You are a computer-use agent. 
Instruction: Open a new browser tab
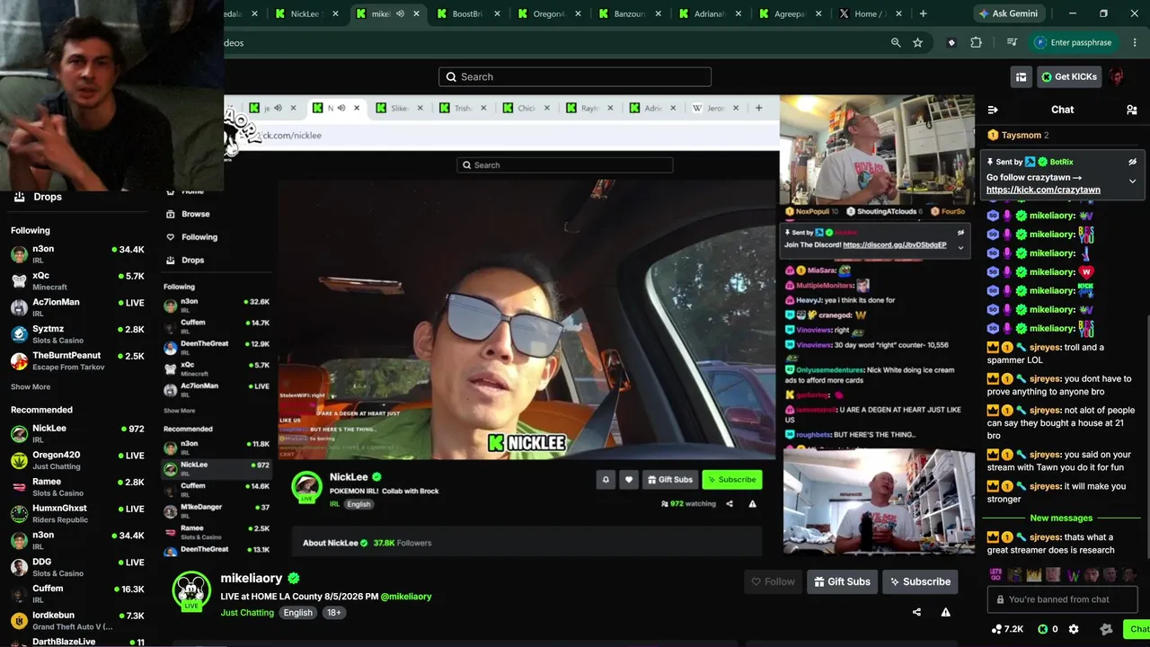[x=923, y=13]
